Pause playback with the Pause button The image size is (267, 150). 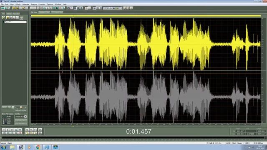point(12,130)
